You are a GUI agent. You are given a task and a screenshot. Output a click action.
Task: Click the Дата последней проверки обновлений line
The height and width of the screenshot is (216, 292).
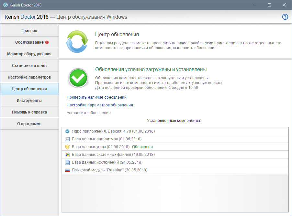(146, 88)
